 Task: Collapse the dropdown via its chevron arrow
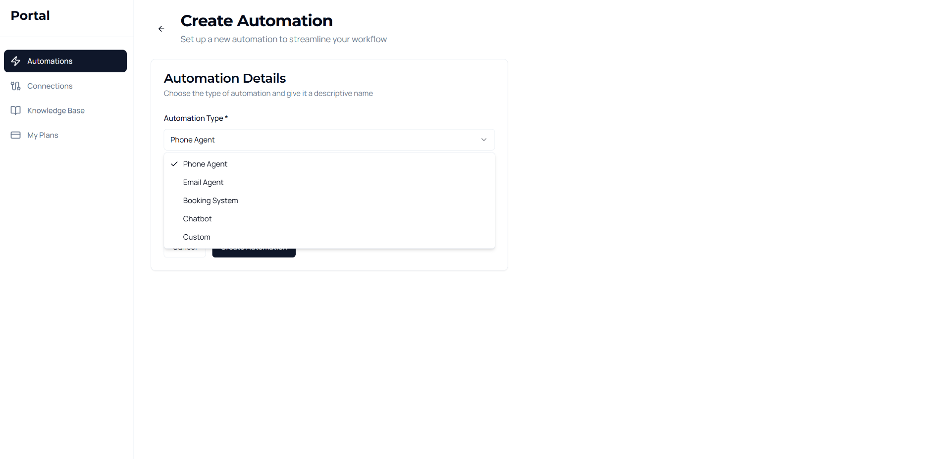[484, 140]
